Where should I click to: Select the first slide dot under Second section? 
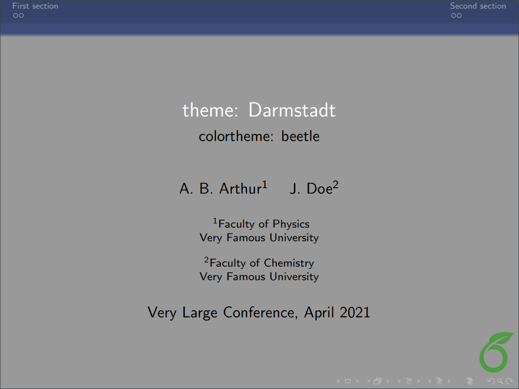(453, 15)
